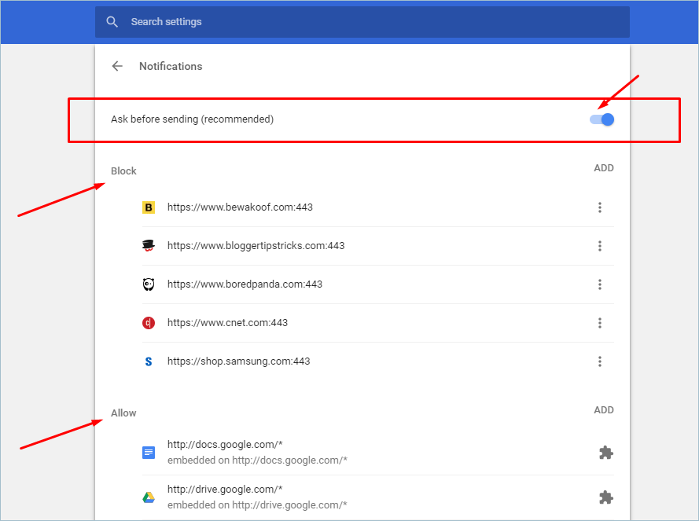Click the bewakoof.com site favicon

point(149,207)
